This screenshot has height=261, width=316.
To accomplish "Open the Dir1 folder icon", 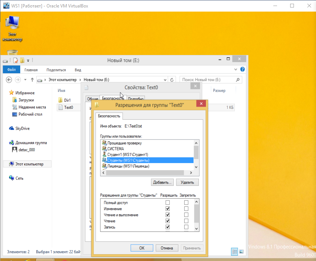I will [60, 100].
